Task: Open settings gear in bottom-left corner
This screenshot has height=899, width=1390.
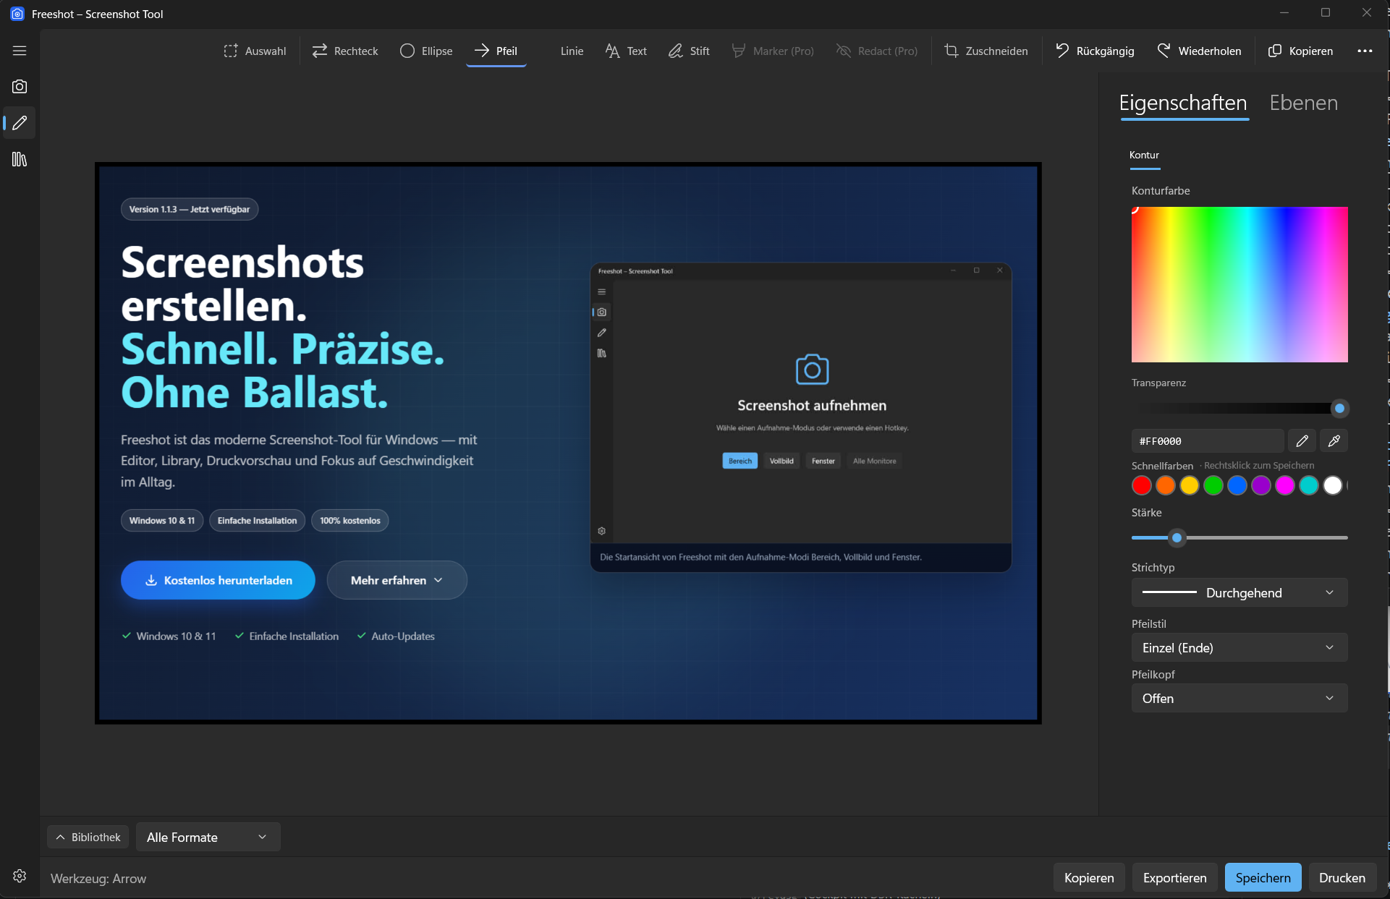Action: pos(20,876)
